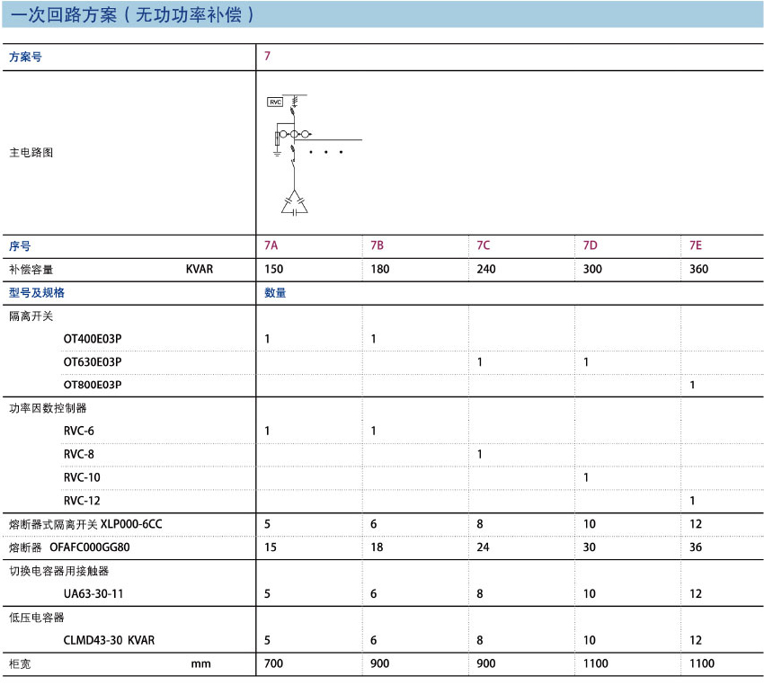Click the title 一次回路方案（无功功率补偿）
764x694 pixels.
[132, 14]
